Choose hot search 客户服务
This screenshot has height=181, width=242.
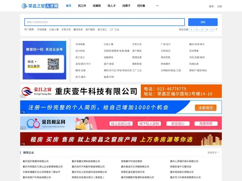pos(90,29)
